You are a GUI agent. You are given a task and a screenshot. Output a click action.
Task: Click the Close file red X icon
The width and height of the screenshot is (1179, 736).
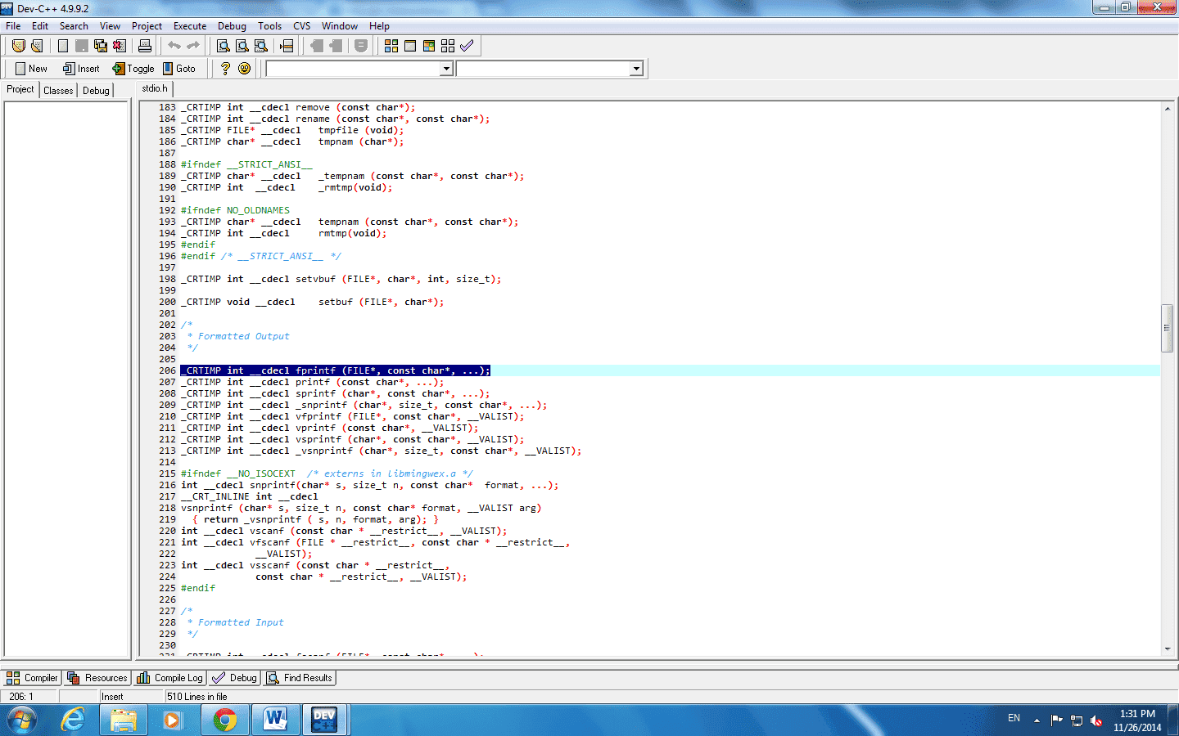pyautogui.click(x=120, y=46)
